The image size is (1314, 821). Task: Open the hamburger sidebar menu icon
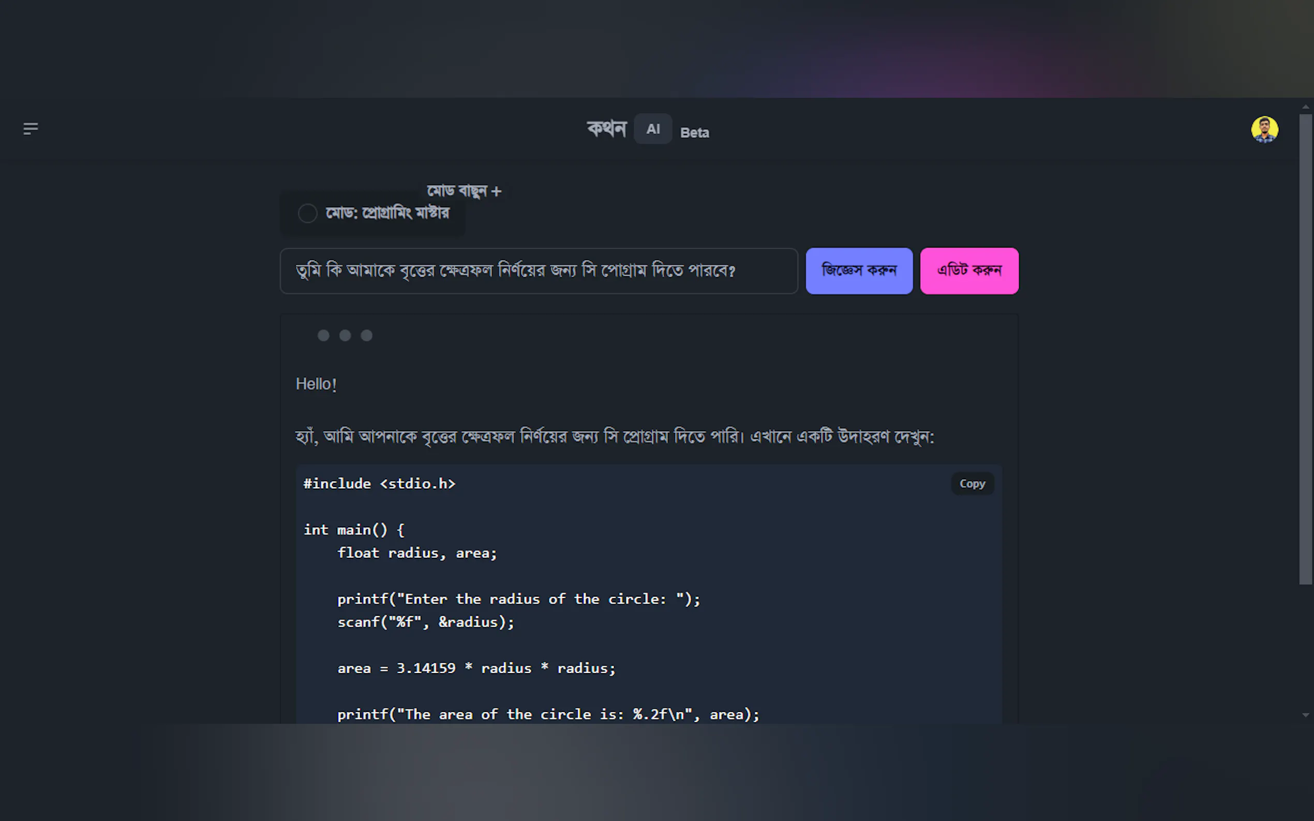[x=31, y=129]
